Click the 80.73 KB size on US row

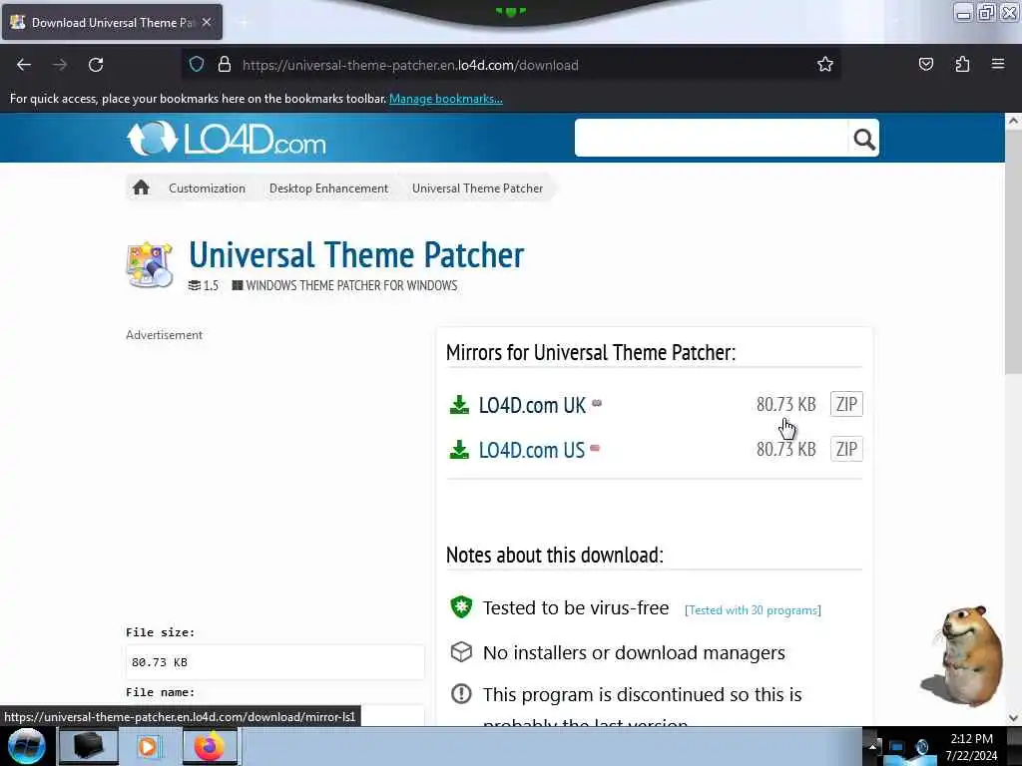pyautogui.click(x=786, y=450)
